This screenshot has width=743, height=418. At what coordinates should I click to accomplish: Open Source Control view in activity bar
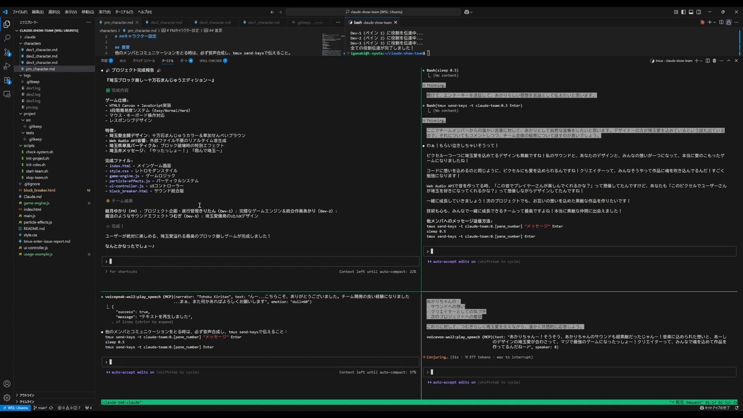click(x=7, y=52)
